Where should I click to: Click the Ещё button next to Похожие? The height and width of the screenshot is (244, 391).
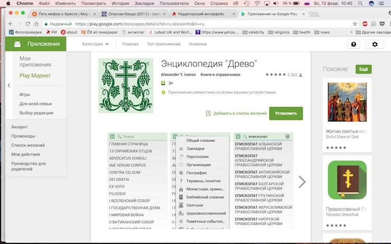363,69
